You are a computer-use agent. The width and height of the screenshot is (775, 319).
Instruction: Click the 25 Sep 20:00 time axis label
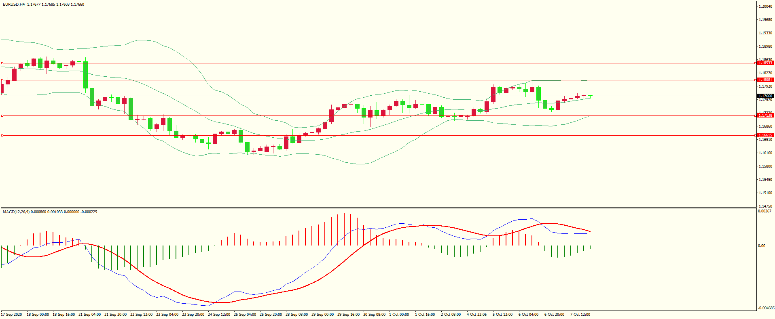coord(271,315)
